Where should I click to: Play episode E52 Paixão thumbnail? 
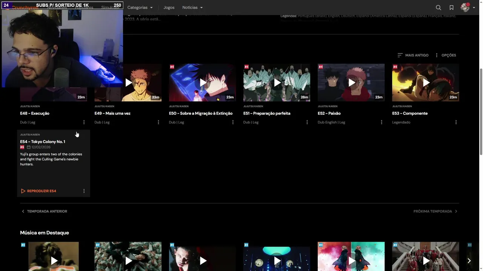[x=351, y=82]
